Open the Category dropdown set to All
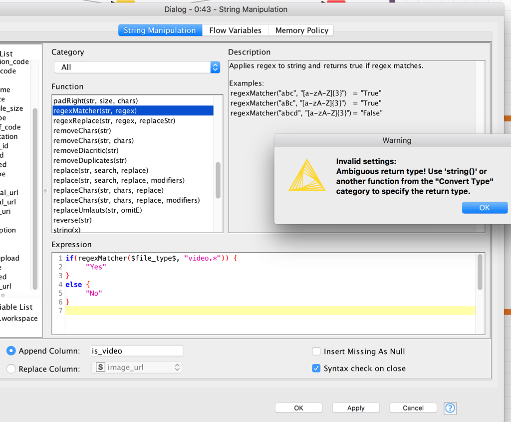This screenshot has width=511, height=422. click(x=137, y=67)
